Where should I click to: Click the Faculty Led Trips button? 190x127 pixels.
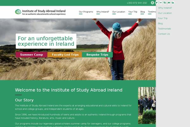65,55
